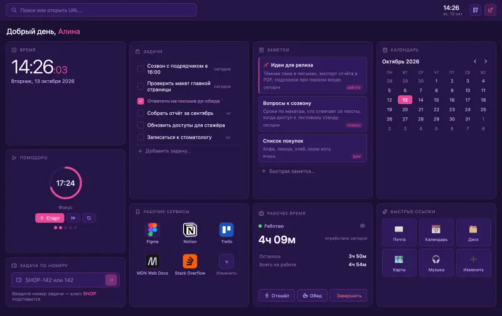This screenshot has height=316, width=502.
Task: Open the Notion service shortcut
Action: 190,233
